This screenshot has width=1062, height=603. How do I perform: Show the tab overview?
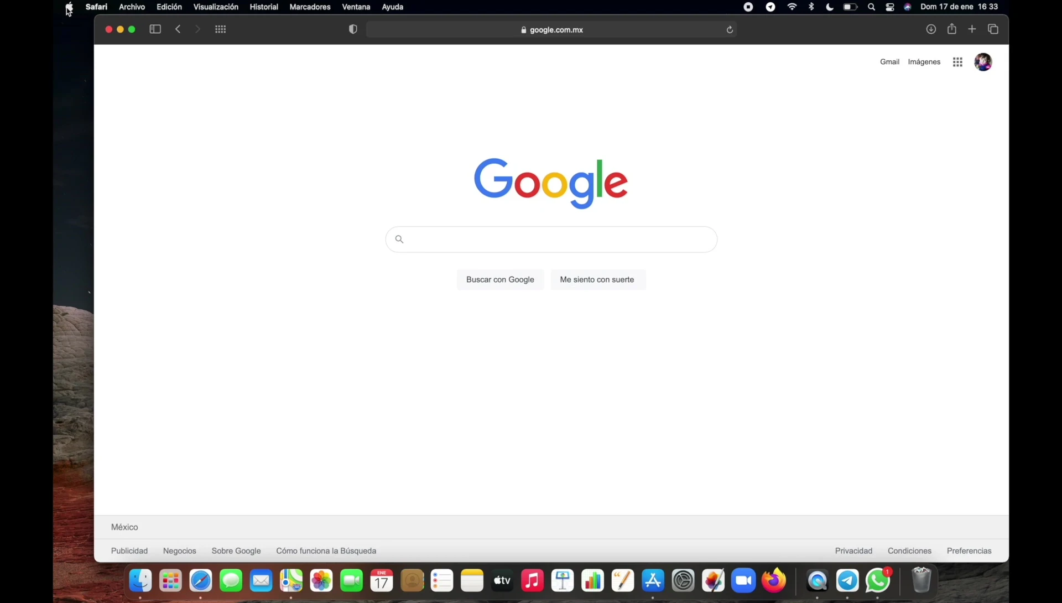pos(993,29)
